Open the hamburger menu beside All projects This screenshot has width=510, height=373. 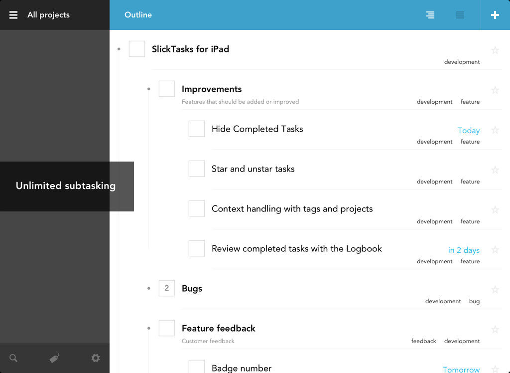[x=13, y=15]
